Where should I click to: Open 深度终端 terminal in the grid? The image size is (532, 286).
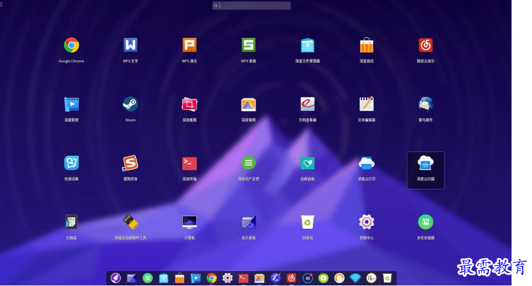coord(190,163)
